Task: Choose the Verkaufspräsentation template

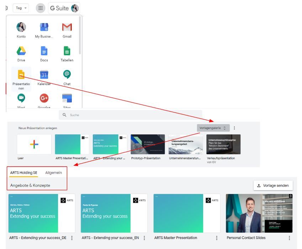Action: 223,144
